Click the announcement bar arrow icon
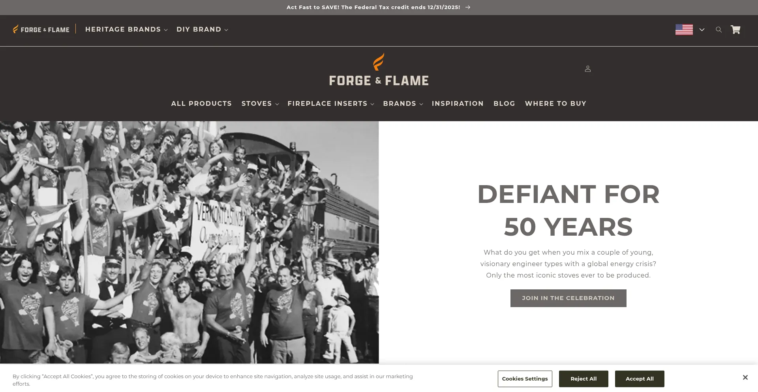Screen dimensions: 758x392 click(x=468, y=8)
